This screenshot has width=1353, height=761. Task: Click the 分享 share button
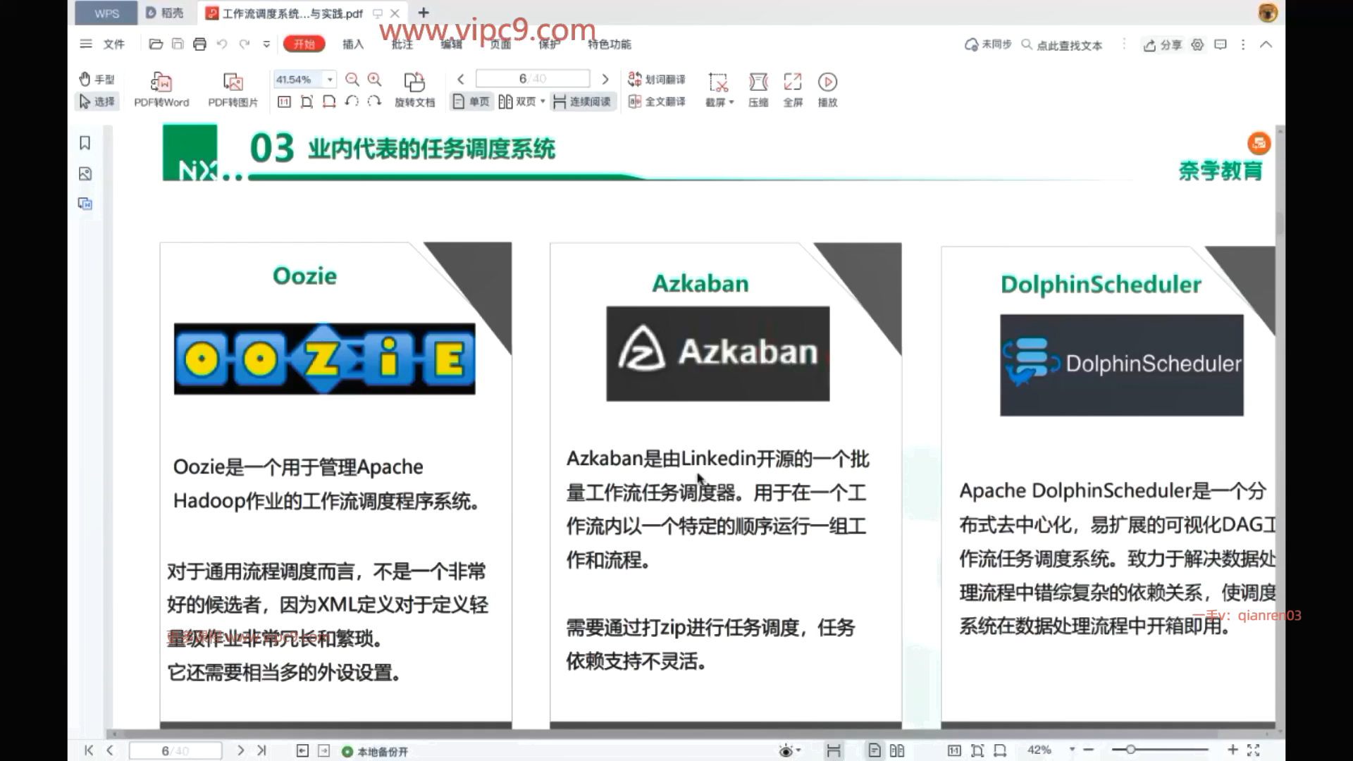[x=1163, y=45]
